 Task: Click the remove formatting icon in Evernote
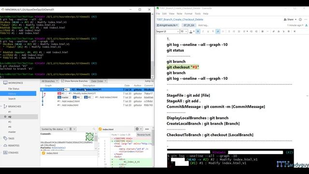(295, 31)
